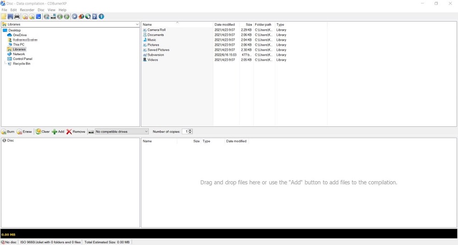Image resolution: width=458 pixels, height=245 pixels.
Task: Click the No disc status bar entry
Action: click(x=9, y=242)
